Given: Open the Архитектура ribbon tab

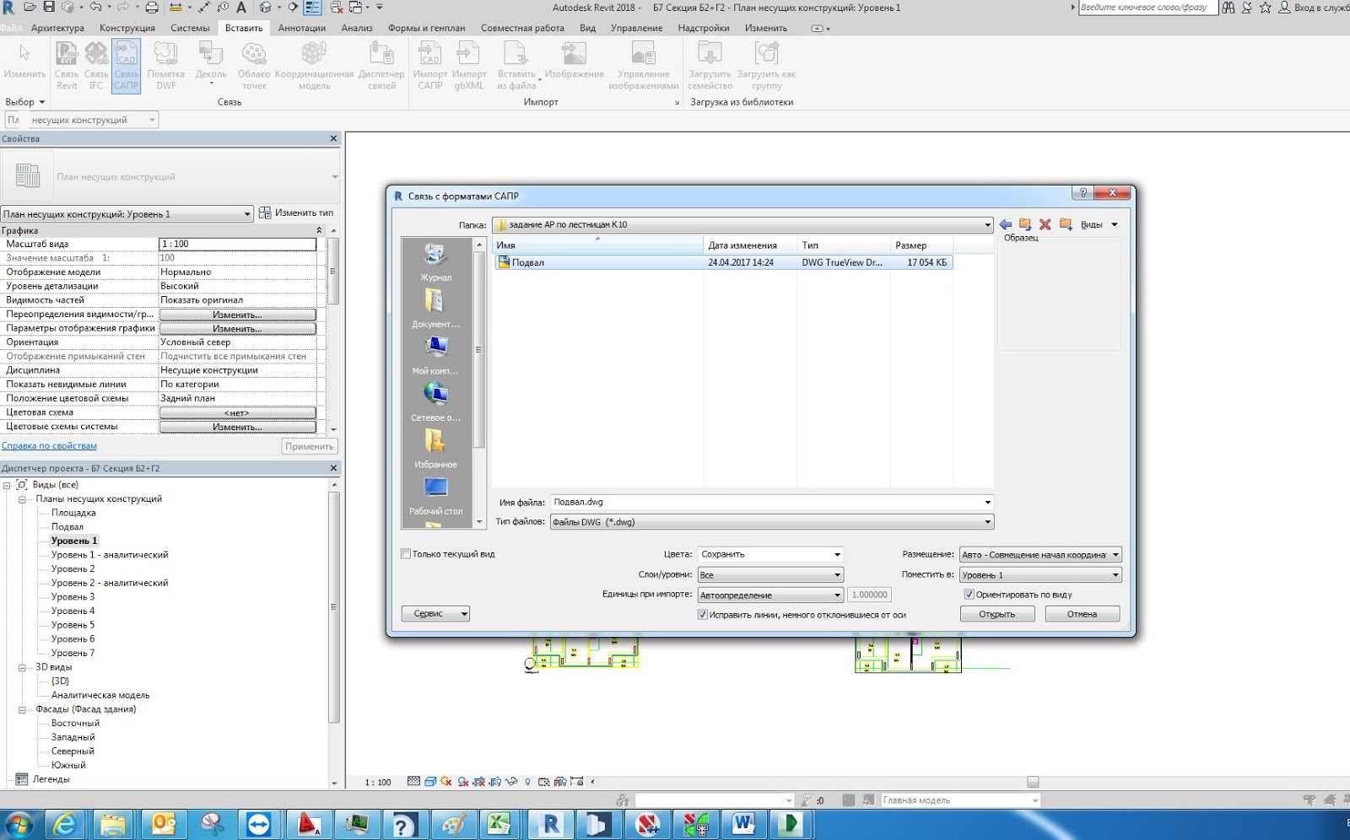Looking at the screenshot, I should [x=57, y=28].
